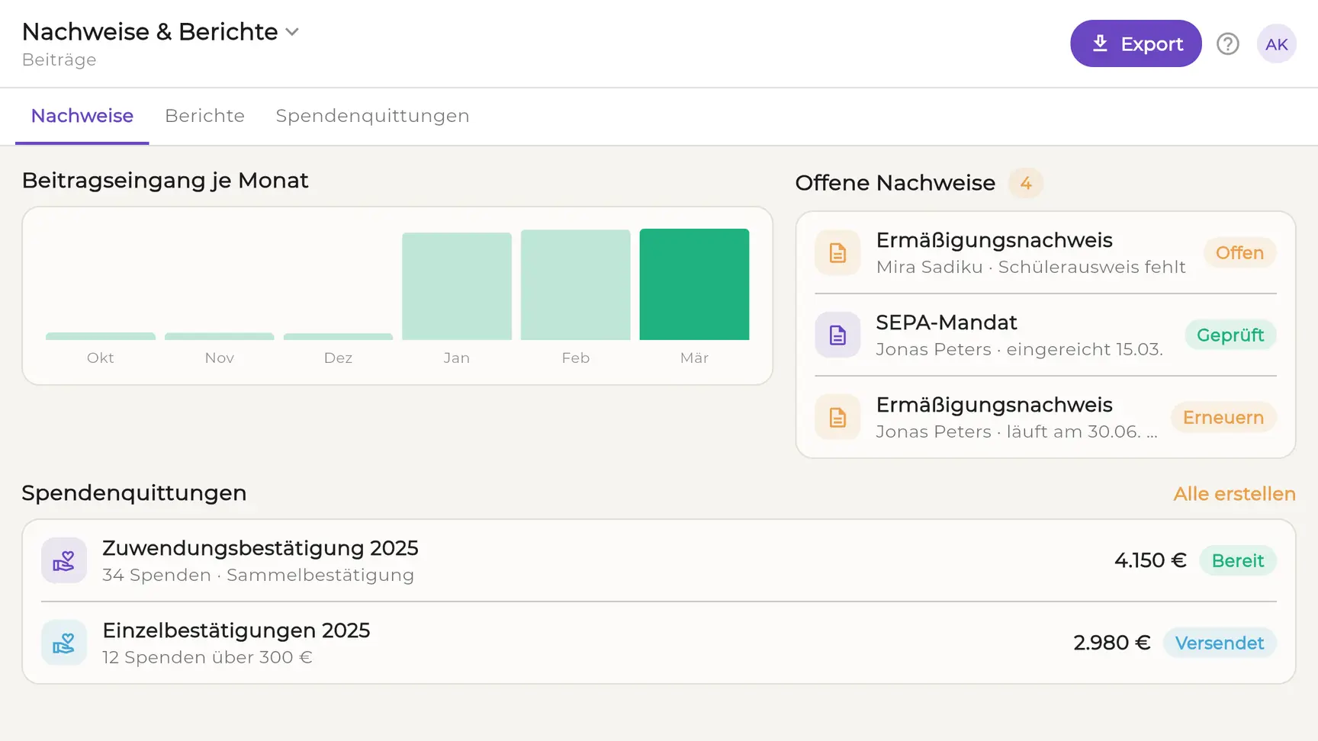Open the Einzelbestätigungen 2025 row title
1318x741 pixels.
[x=236, y=630]
